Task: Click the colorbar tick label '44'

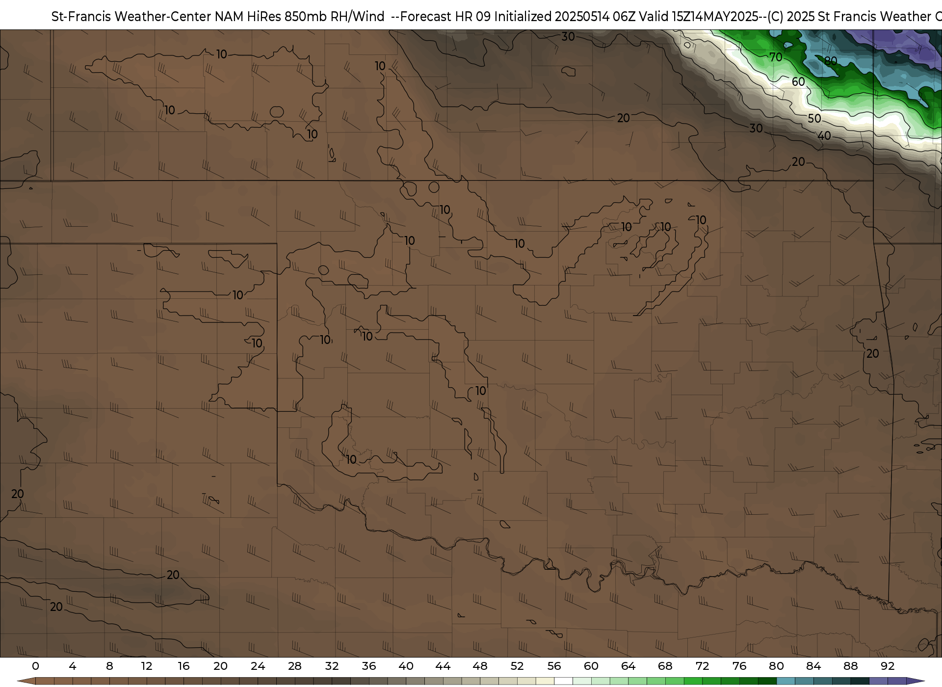Action: click(443, 666)
